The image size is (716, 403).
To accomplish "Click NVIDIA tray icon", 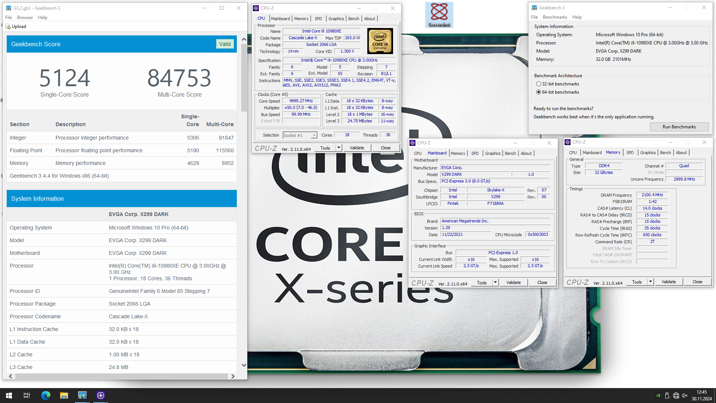I will (x=658, y=396).
